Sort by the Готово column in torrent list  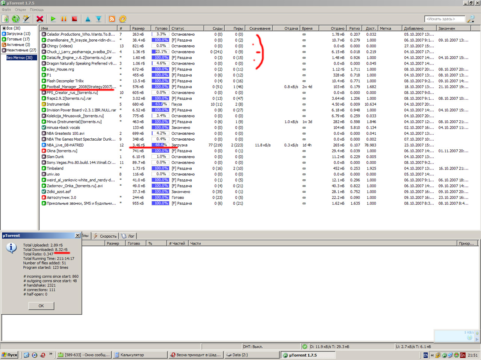click(x=160, y=28)
